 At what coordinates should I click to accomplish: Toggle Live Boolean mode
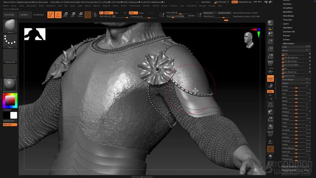pos(38,15)
